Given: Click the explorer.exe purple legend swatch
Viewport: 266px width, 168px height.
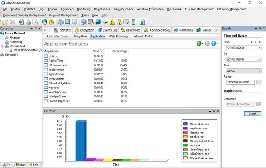Looking at the screenshot, I should pyautogui.click(x=185, y=128).
